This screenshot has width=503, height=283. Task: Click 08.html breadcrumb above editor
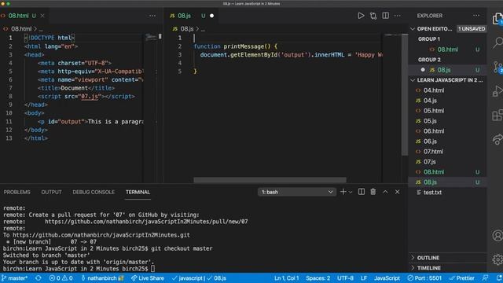coord(21,29)
